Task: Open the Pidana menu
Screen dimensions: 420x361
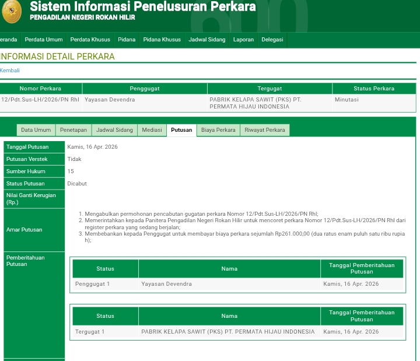Action: tap(127, 40)
